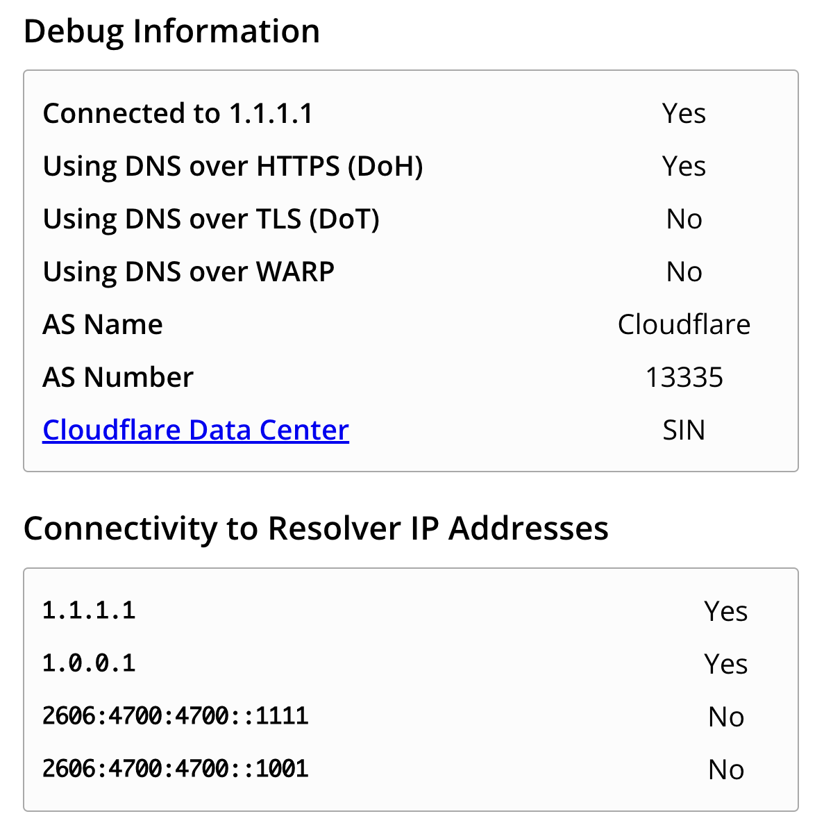Click the Using DNS over HTTPS (DoH) label
The height and width of the screenshot is (832, 833).
pos(233,166)
